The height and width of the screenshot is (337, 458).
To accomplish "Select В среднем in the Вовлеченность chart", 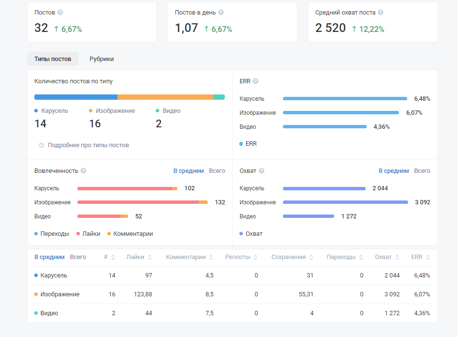I will (189, 170).
